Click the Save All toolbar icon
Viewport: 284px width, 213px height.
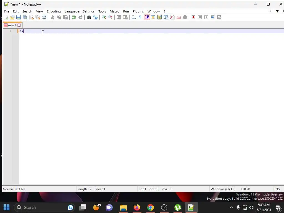pos(25,17)
